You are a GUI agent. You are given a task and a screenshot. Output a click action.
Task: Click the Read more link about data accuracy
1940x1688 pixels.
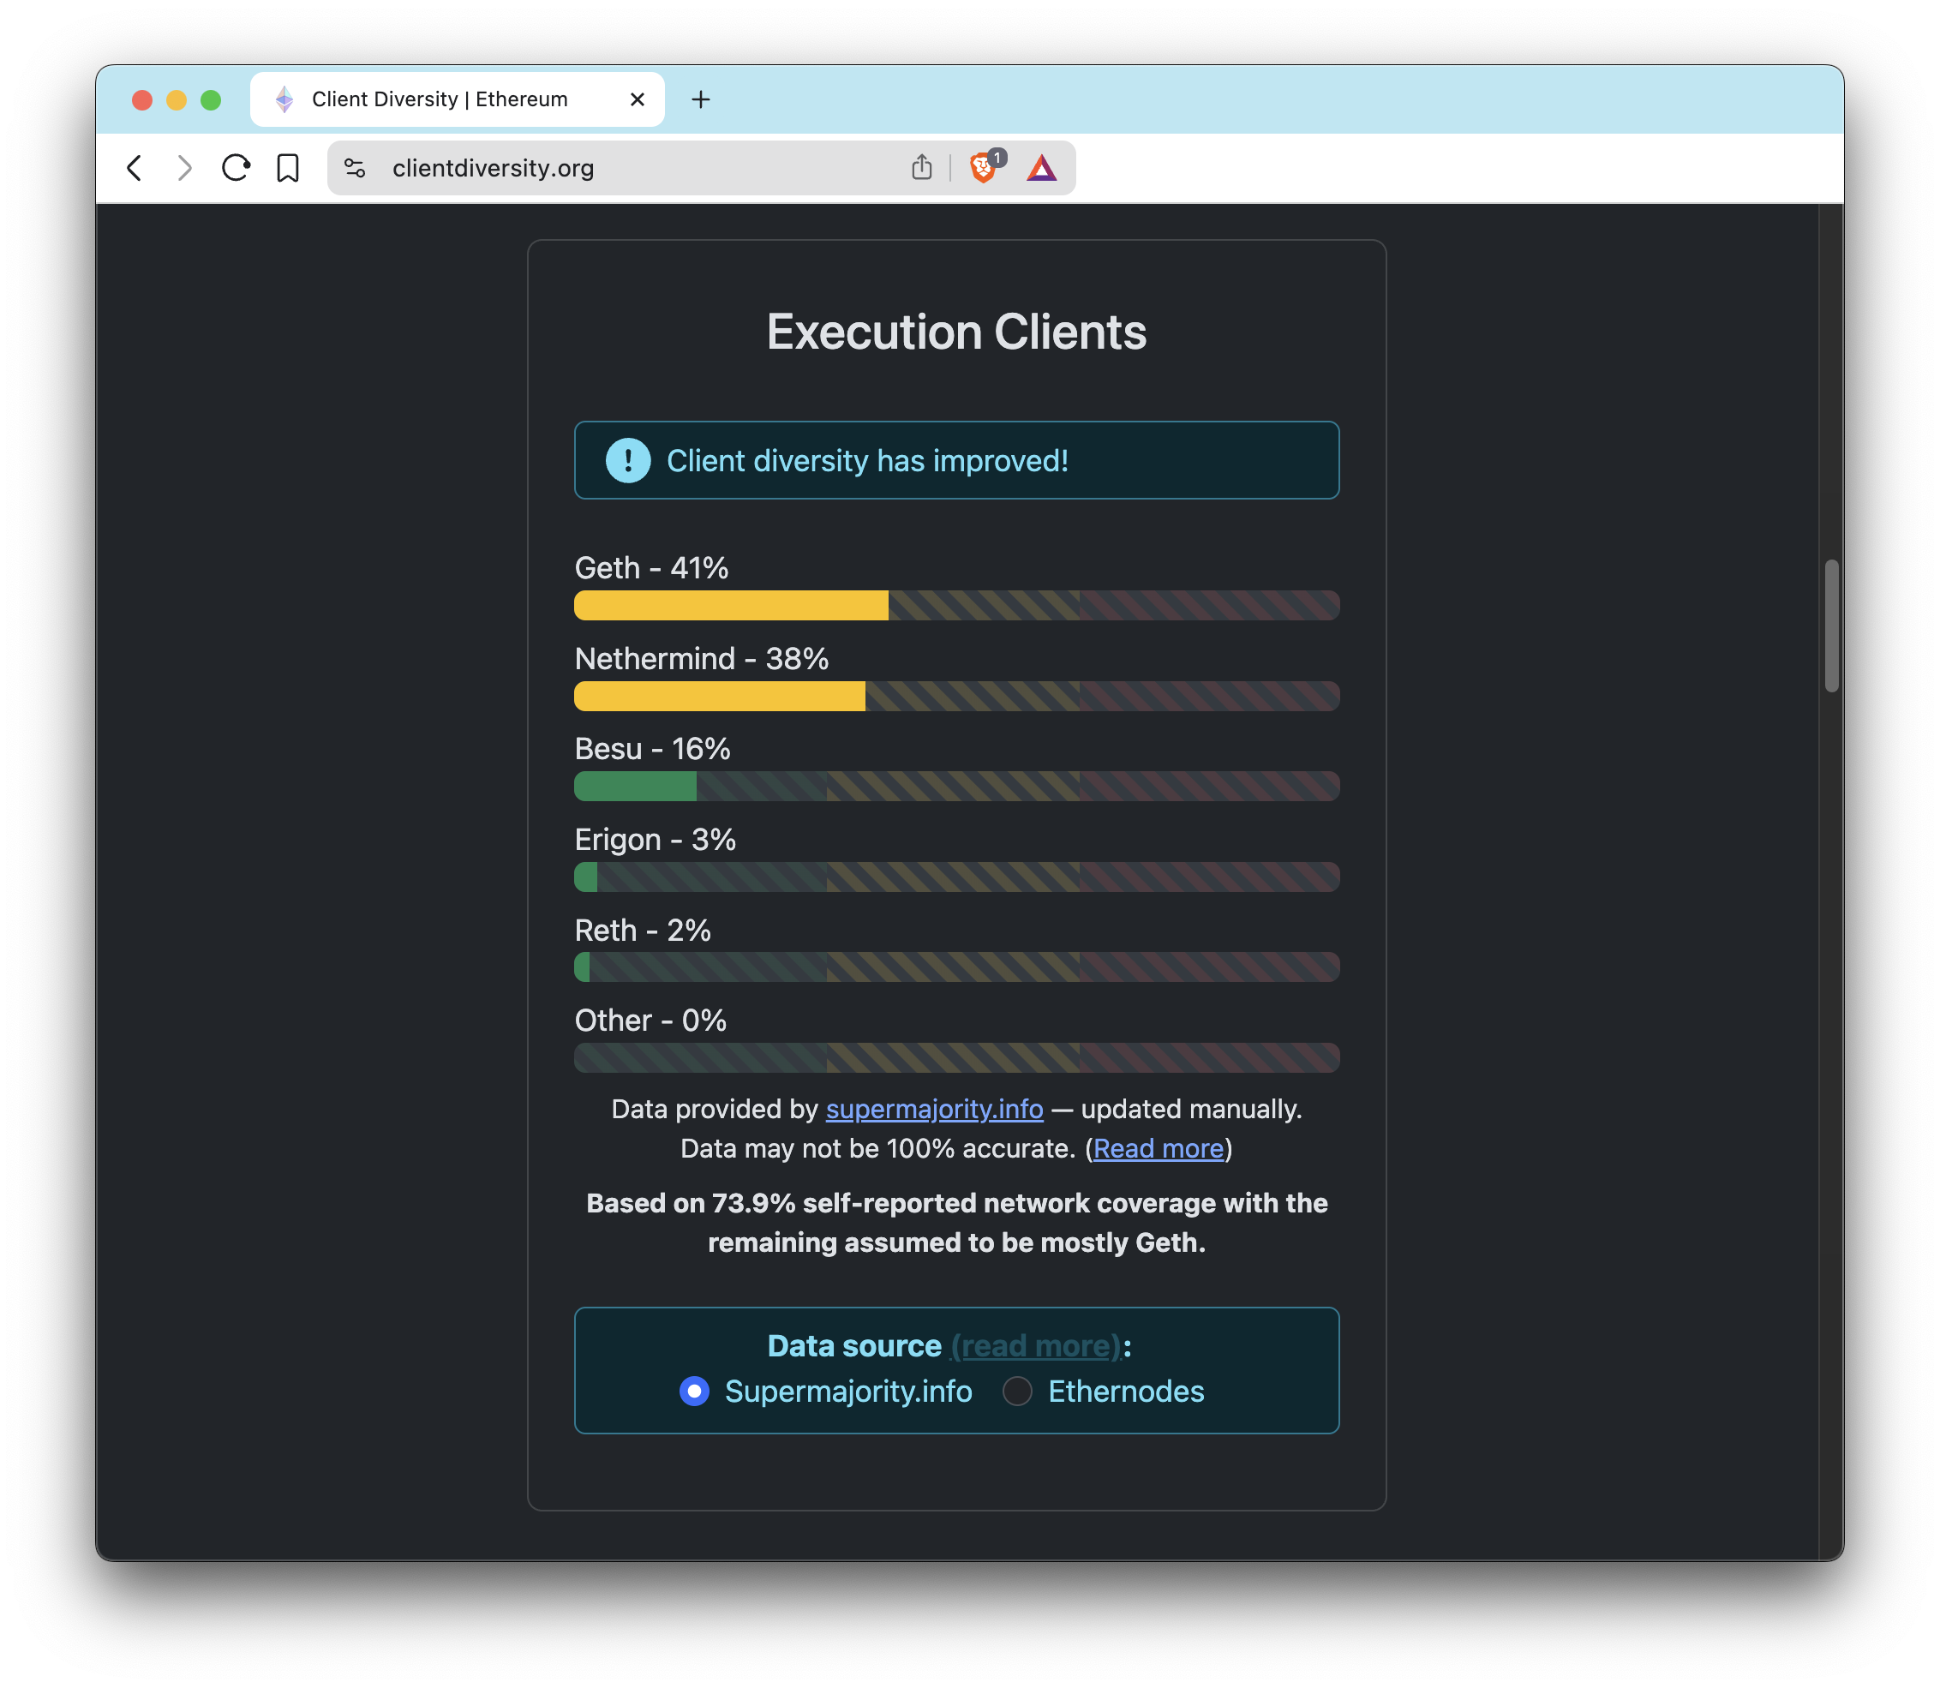tap(1159, 1148)
